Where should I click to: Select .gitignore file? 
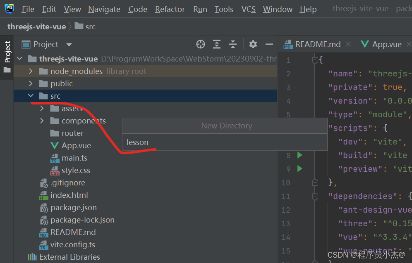[62, 183]
